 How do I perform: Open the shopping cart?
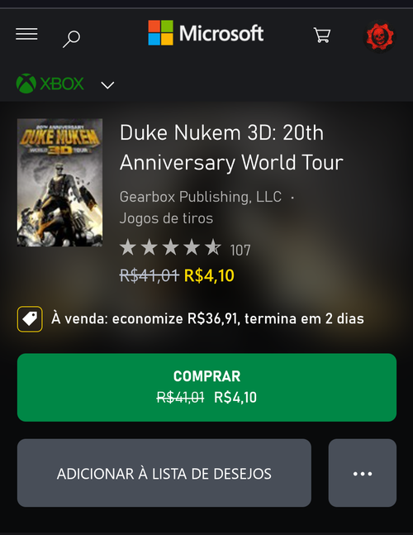[x=322, y=36]
